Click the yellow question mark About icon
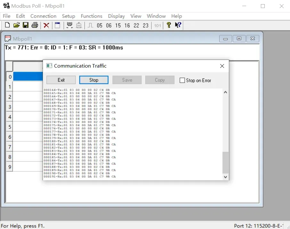Image resolution: width=290 pixels, height=229 pixels. point(169,25)
